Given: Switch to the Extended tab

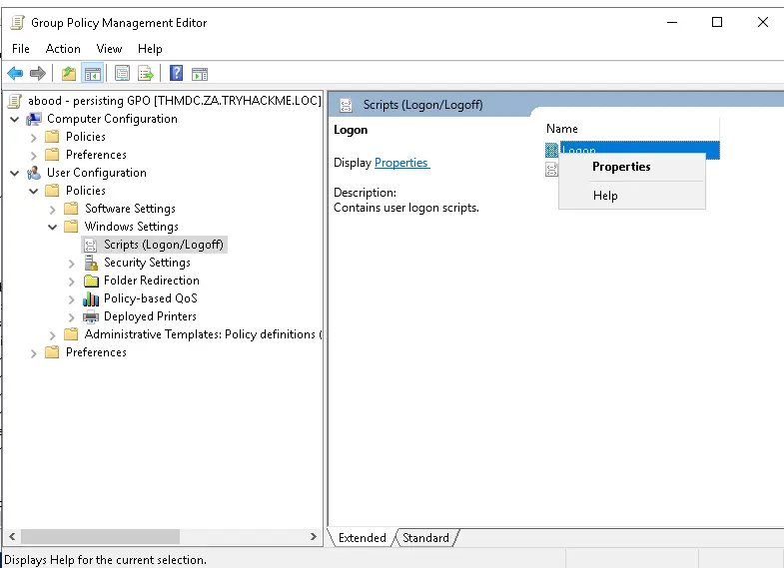Looking at the screenshot, I should pos(362,537).
